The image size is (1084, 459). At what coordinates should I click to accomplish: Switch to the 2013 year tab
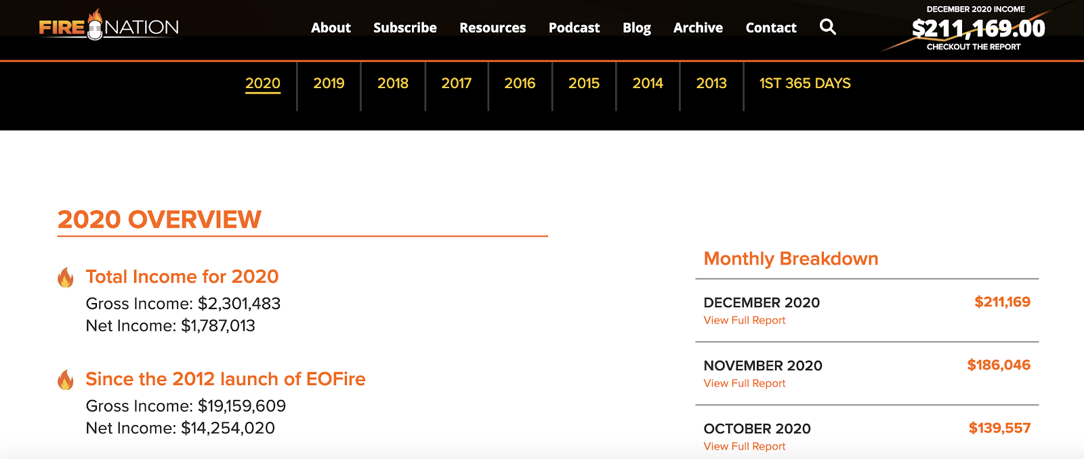pos(711,83)
